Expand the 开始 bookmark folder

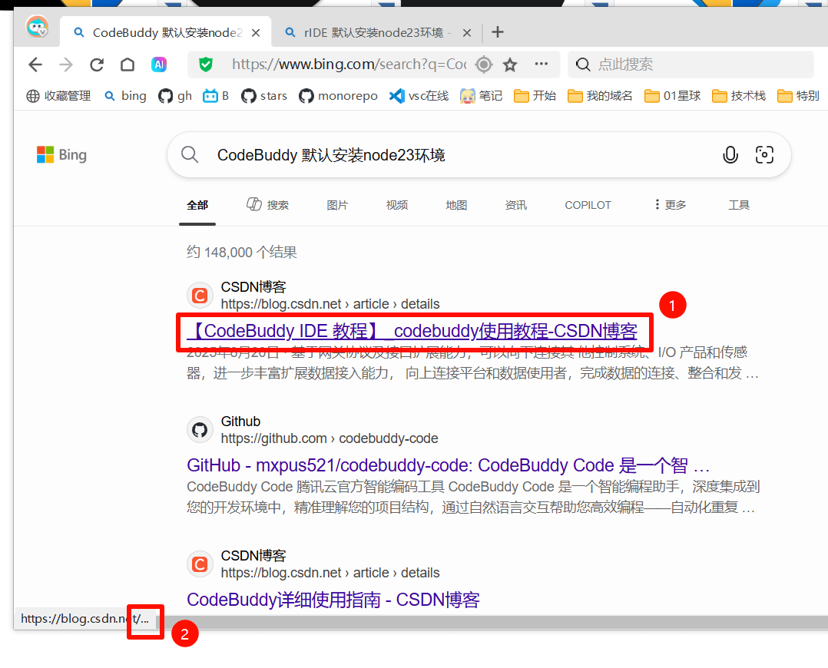[x=535, y=95]
